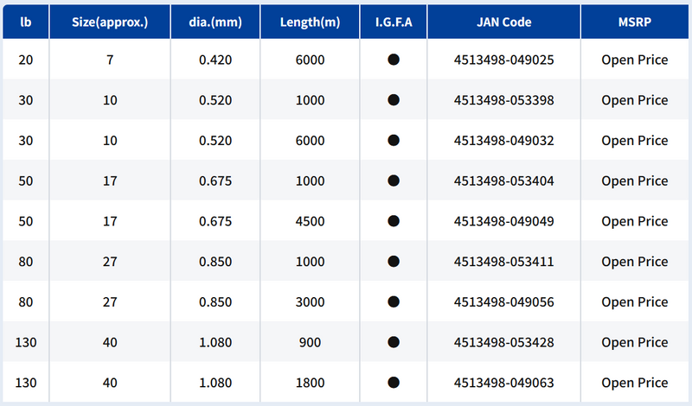The image size is (692, 406).
Task: Select JAN code 4513498-049032
Action: (504, 140)
